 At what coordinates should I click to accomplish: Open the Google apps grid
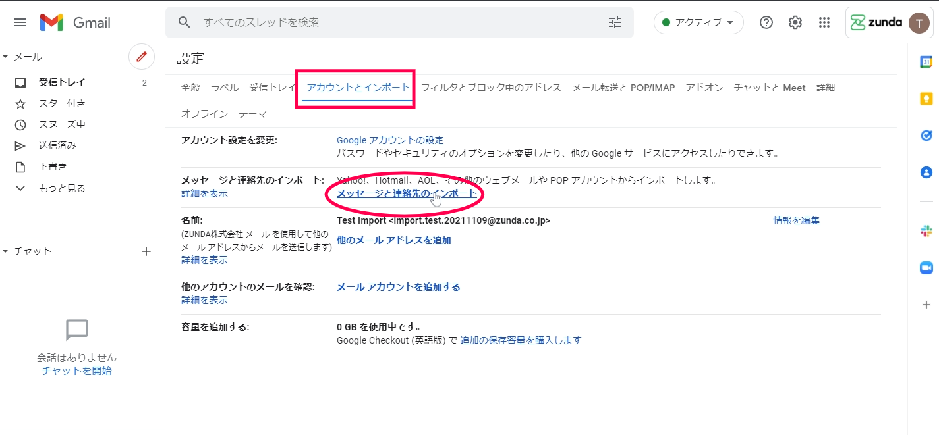click(824, 22)
